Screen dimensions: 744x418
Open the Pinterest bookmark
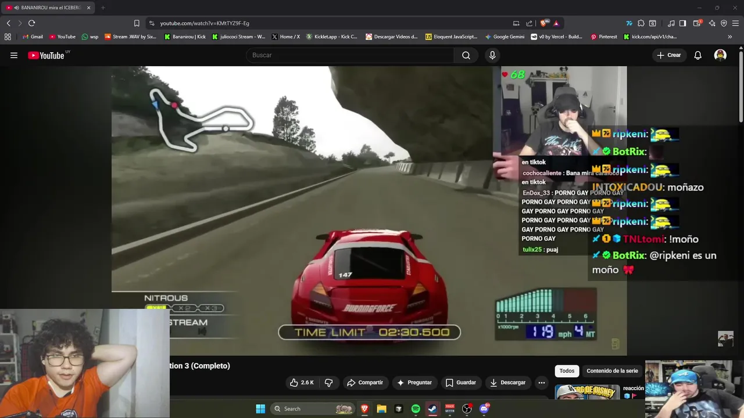tap(604, 37)
